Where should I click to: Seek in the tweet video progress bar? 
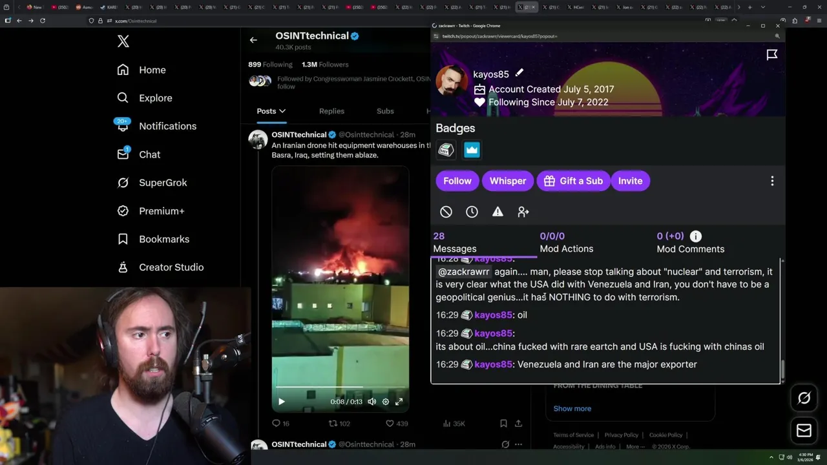pyautogui.click(x=340, y=387)
